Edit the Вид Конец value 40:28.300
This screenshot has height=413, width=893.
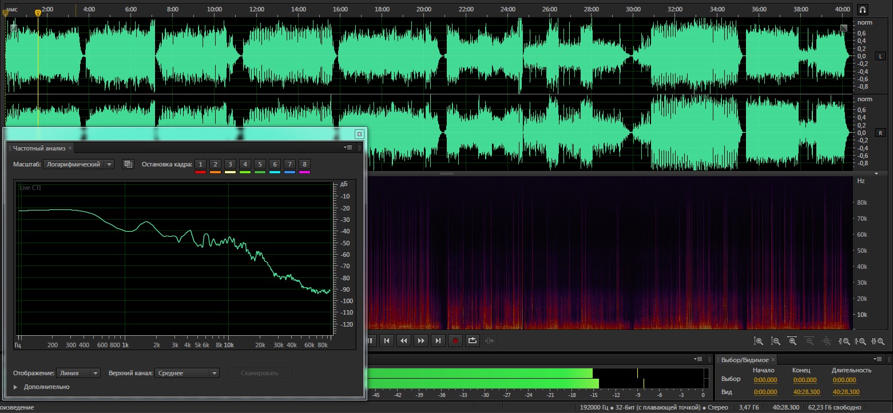pos(807,392)
